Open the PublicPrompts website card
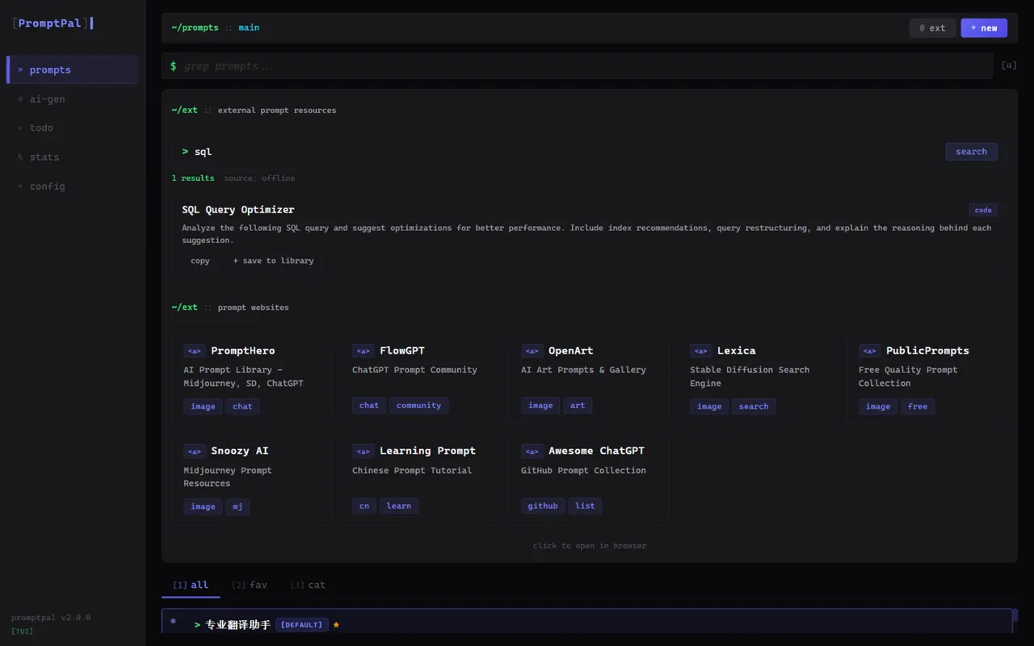The width and height of the screenshot is (1034, 646). pyautogui.click(x=927, y=378)
